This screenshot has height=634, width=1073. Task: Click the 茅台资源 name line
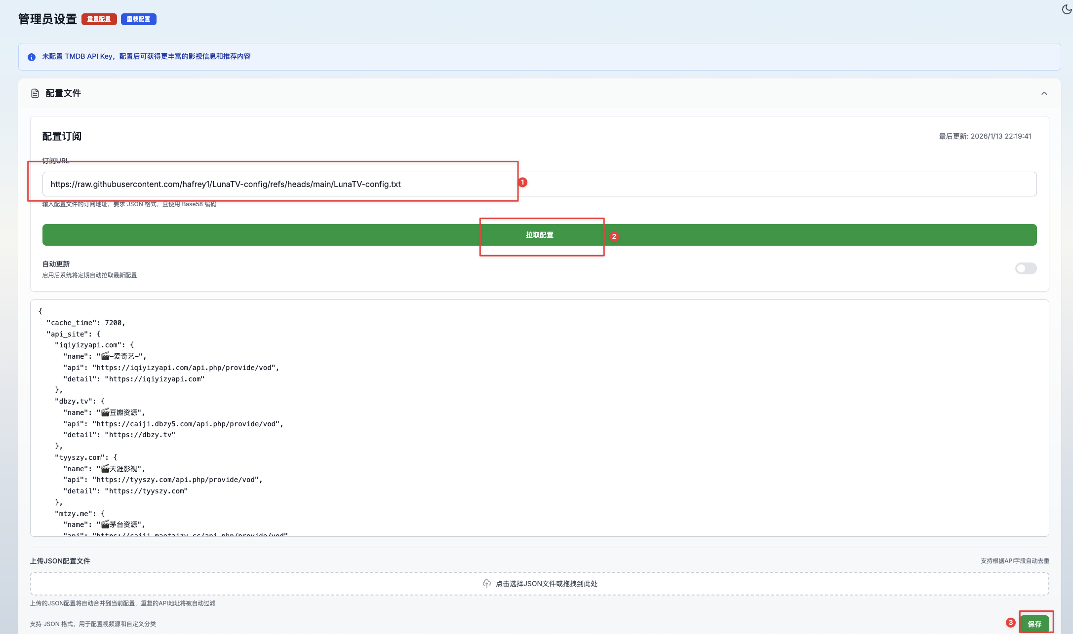(104, 524)
